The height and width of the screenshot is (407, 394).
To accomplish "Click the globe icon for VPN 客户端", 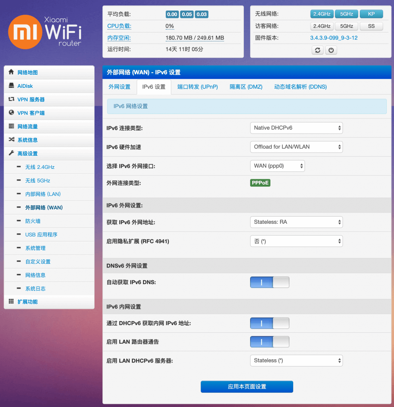I will 11,113.
